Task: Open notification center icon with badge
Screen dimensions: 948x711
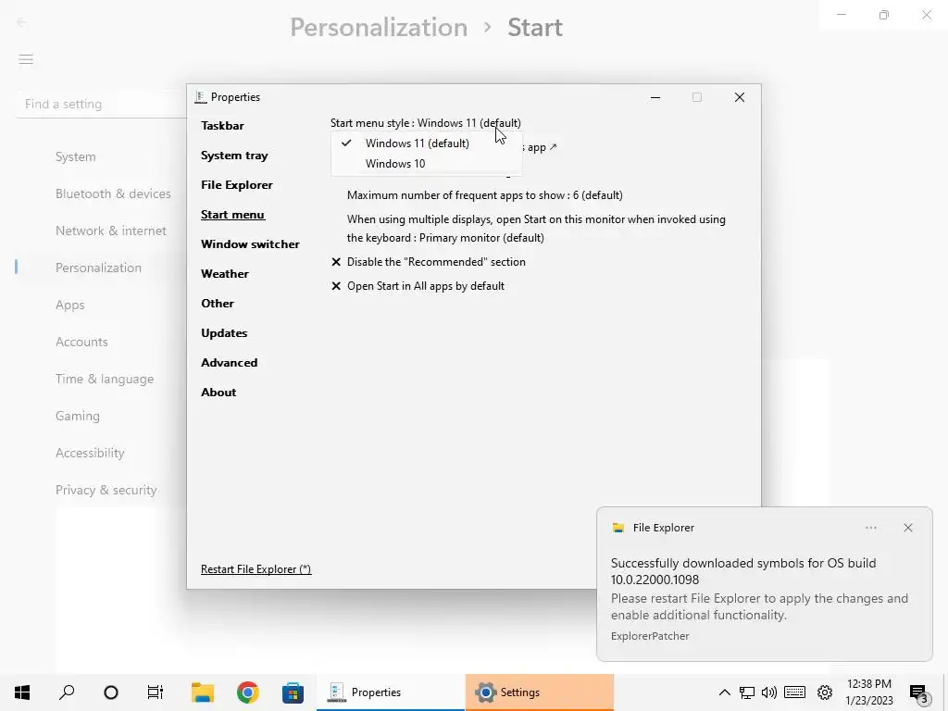Action: click(918, 692)
